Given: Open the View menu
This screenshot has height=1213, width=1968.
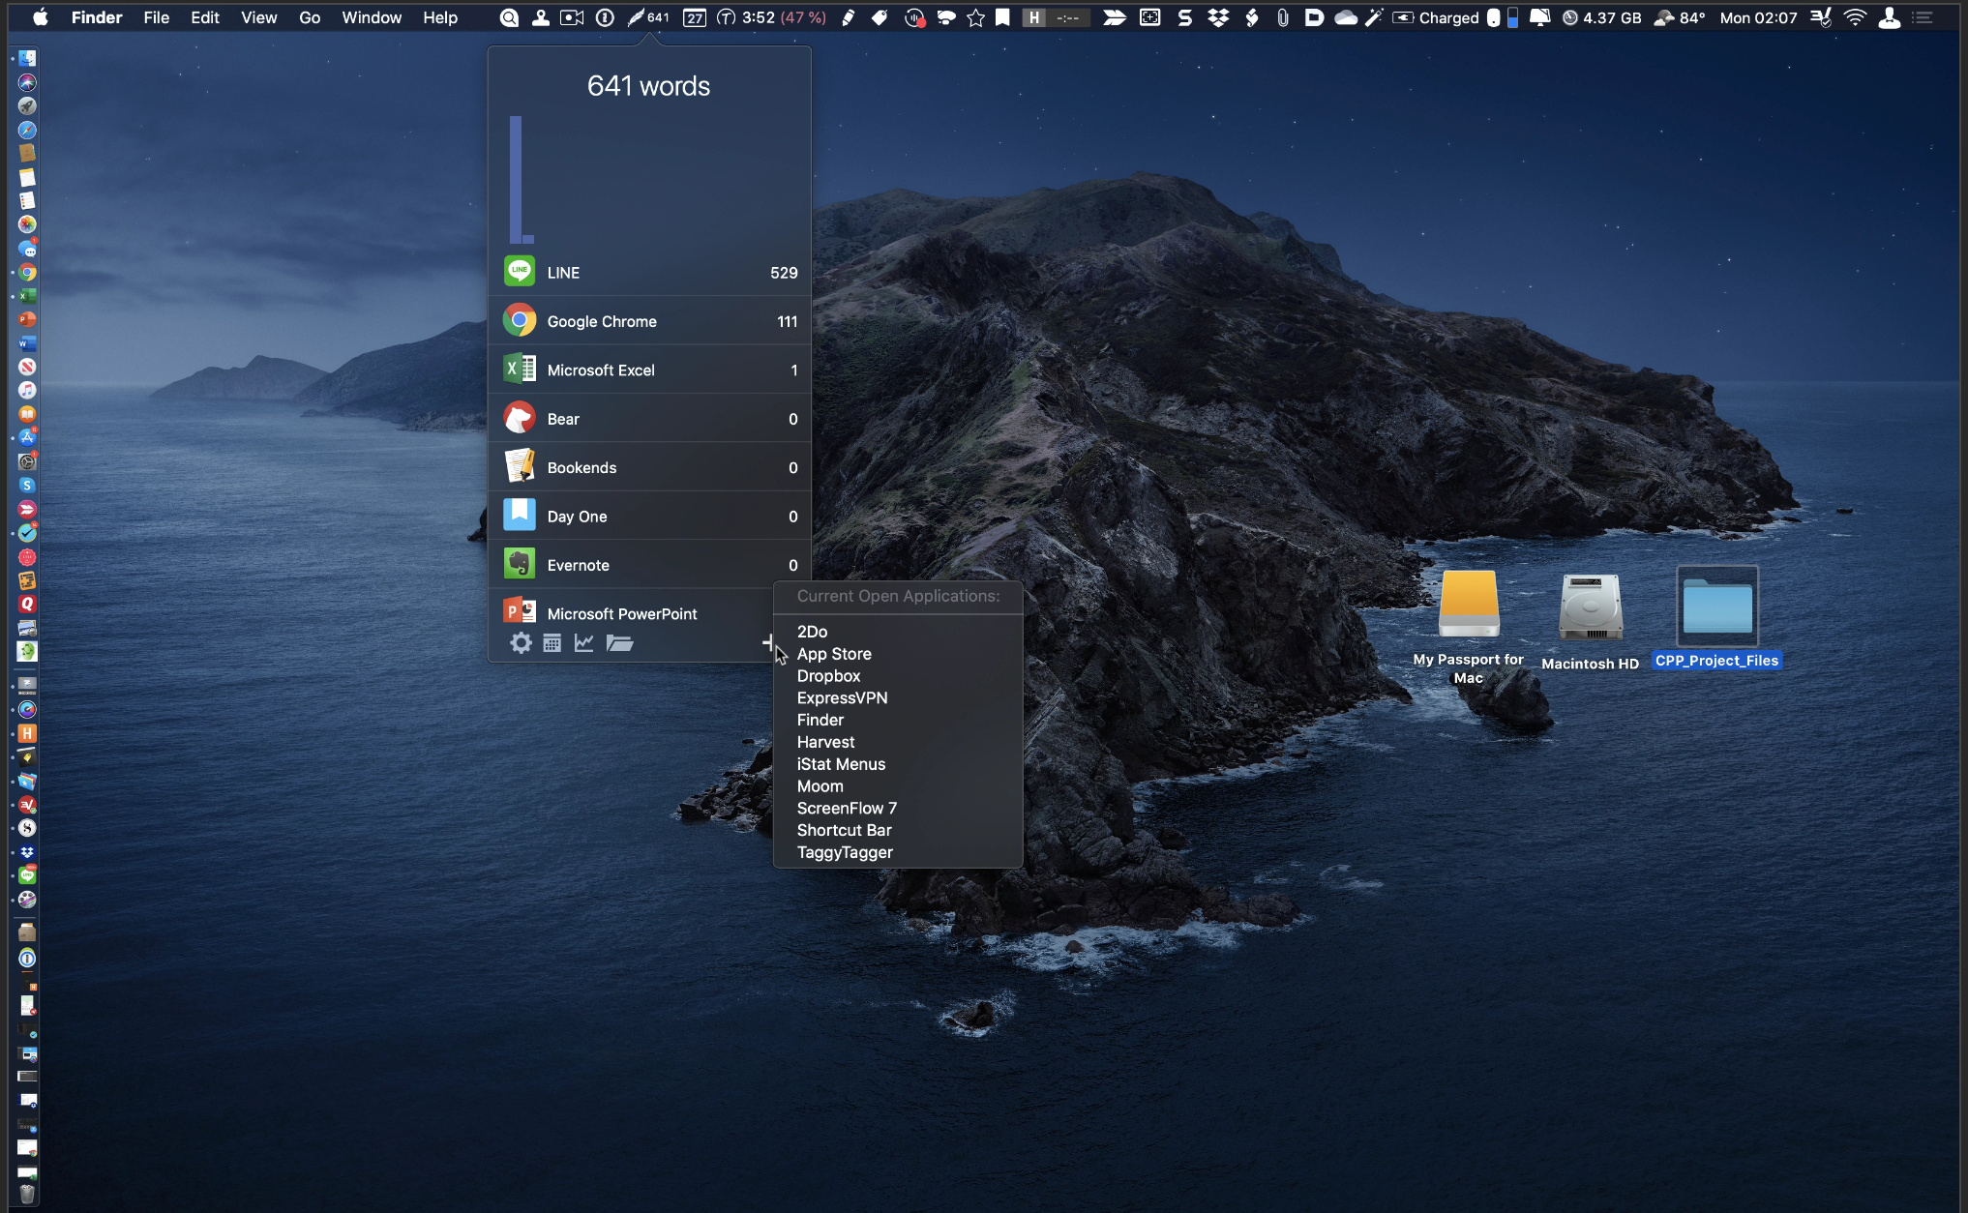Looking at the screenshot, I should coord(258,17).
